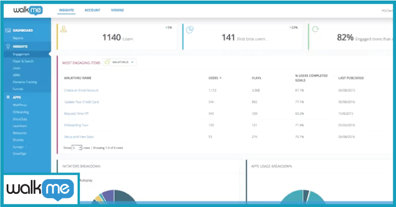Open WalkThrus under Apps in the sidebar
This screenshot has height=207, width=396.
click(20, 105)
